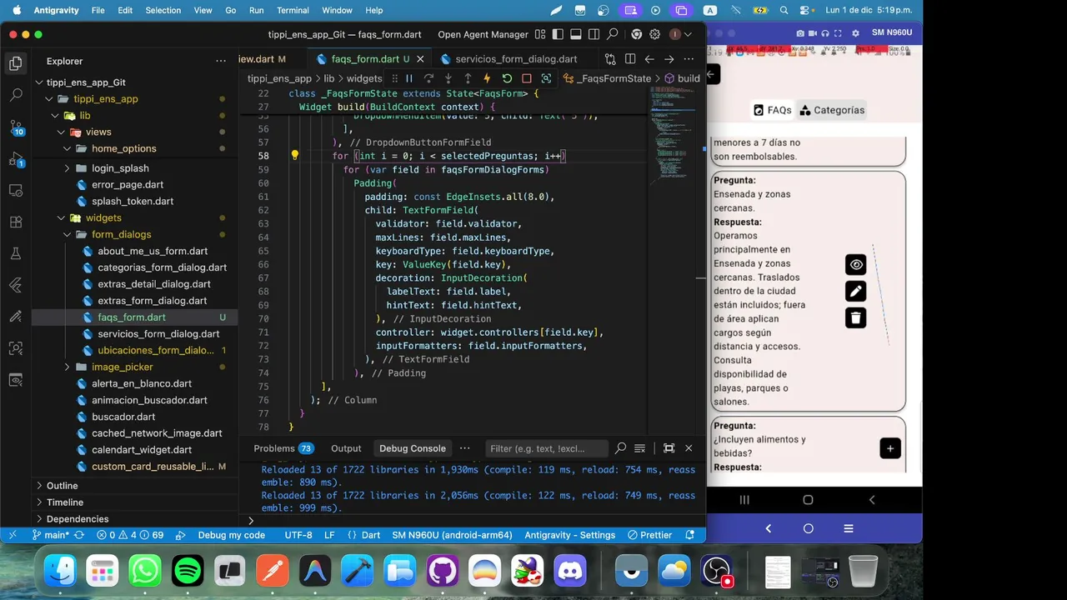
Task: Switch to the Output panel tab
Action: 346,448
